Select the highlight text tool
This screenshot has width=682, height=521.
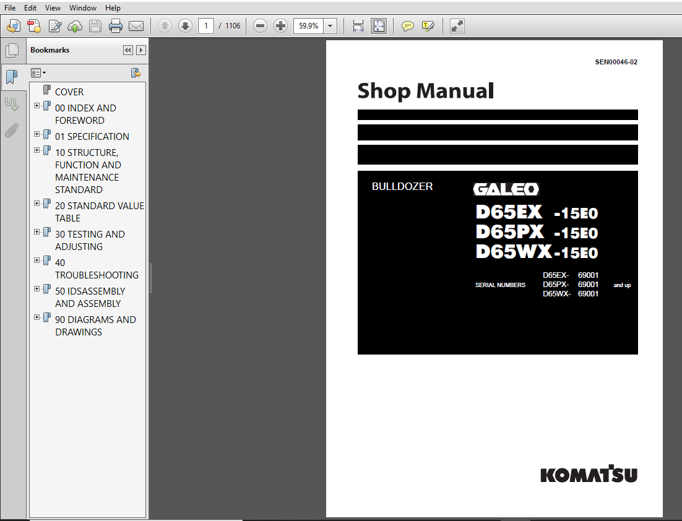click(428, 27)
